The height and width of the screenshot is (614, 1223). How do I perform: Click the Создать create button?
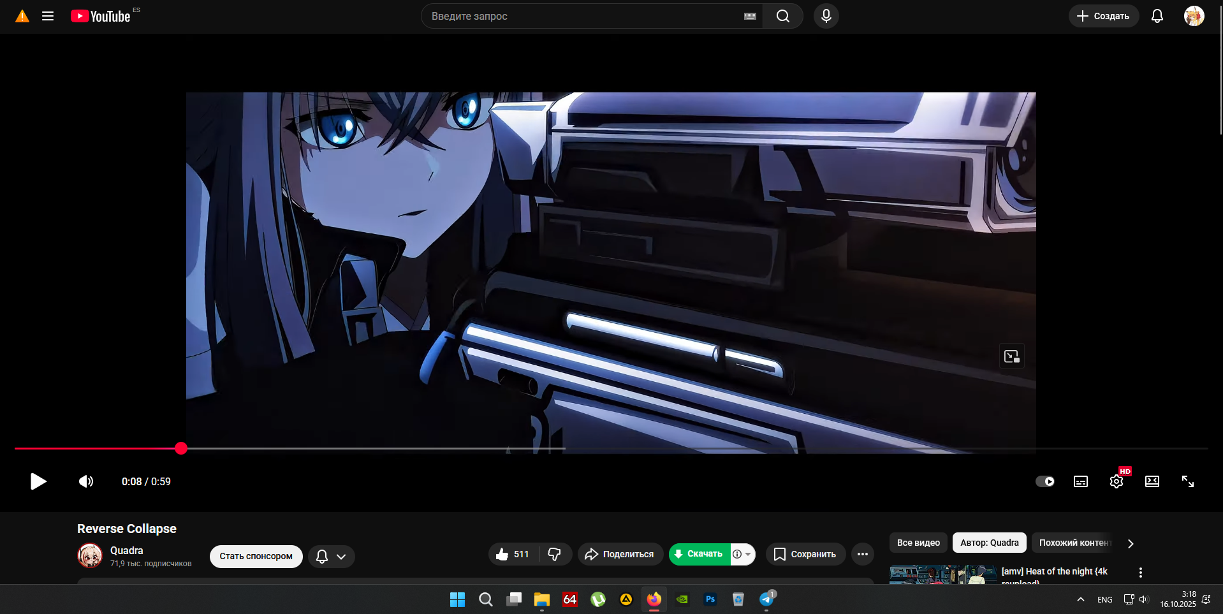pyautogui.click(x=1104, y=16)
